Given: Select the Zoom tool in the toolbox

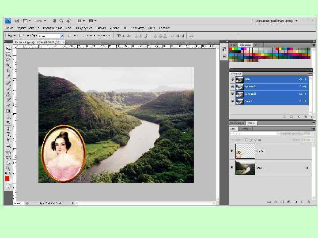Looking at the screenshot, I should [x=8, y=168].
